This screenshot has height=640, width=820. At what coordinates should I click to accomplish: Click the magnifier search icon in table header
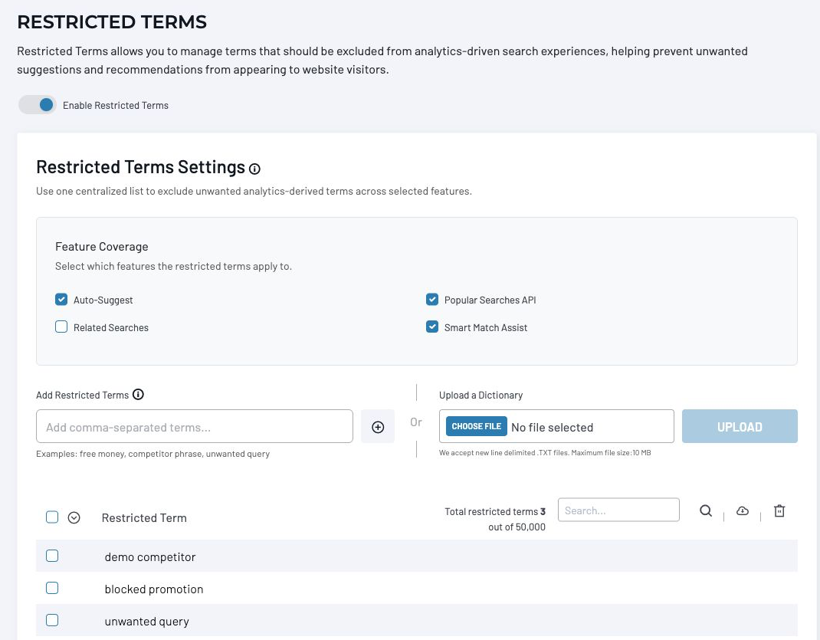[706, 510]
